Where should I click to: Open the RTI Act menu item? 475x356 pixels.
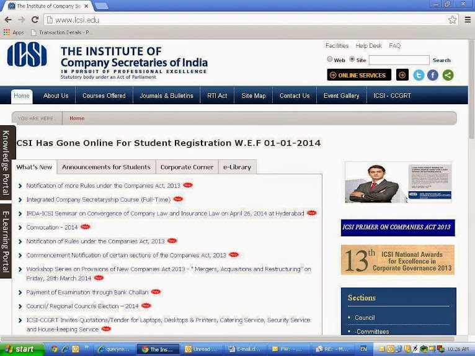click(x=217, y=96)
